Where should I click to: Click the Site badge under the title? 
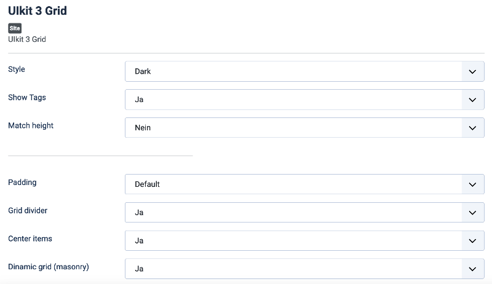[15, 28]
